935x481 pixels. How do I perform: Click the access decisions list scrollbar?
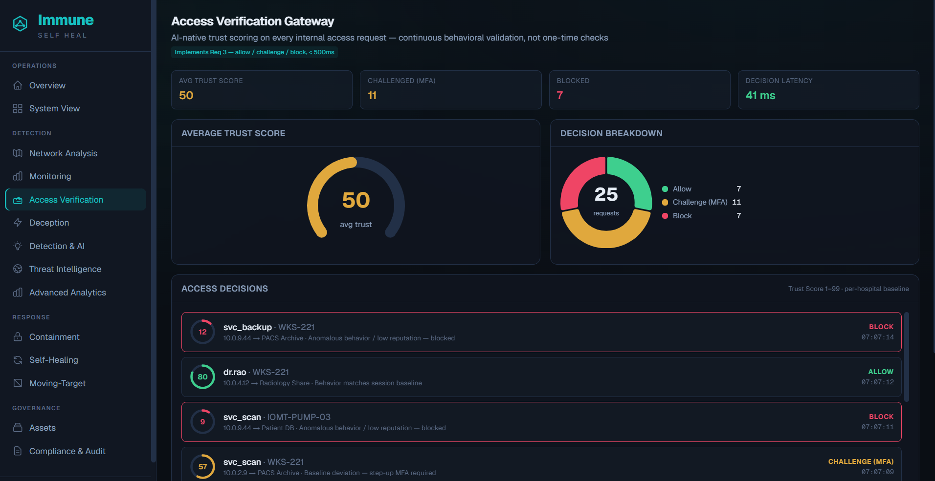click(907, 357)
